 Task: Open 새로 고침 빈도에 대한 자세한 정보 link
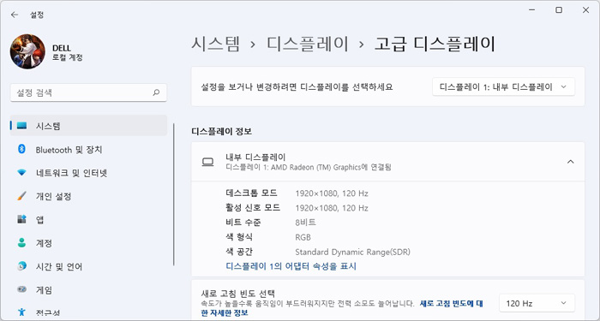tap(342, 308)
